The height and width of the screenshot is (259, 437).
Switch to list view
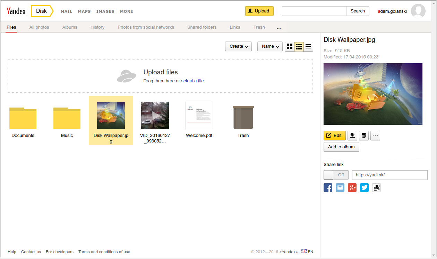click(x=308, y=46)
